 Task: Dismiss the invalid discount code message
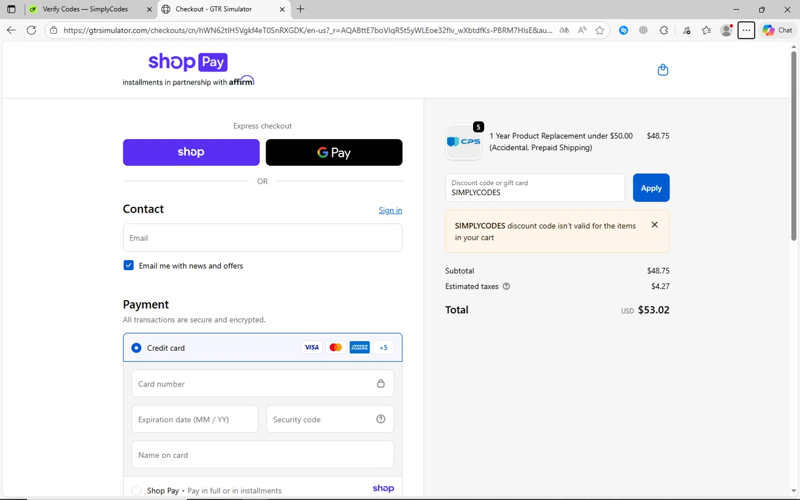point(654,225)
